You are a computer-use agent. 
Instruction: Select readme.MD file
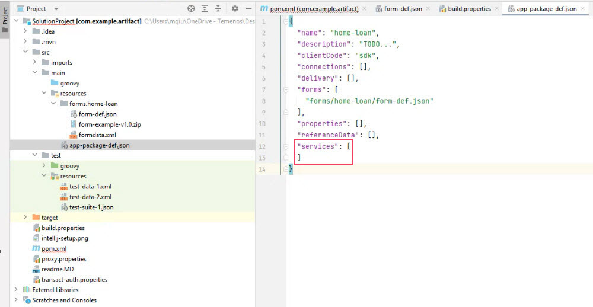[x=58, y=269]
